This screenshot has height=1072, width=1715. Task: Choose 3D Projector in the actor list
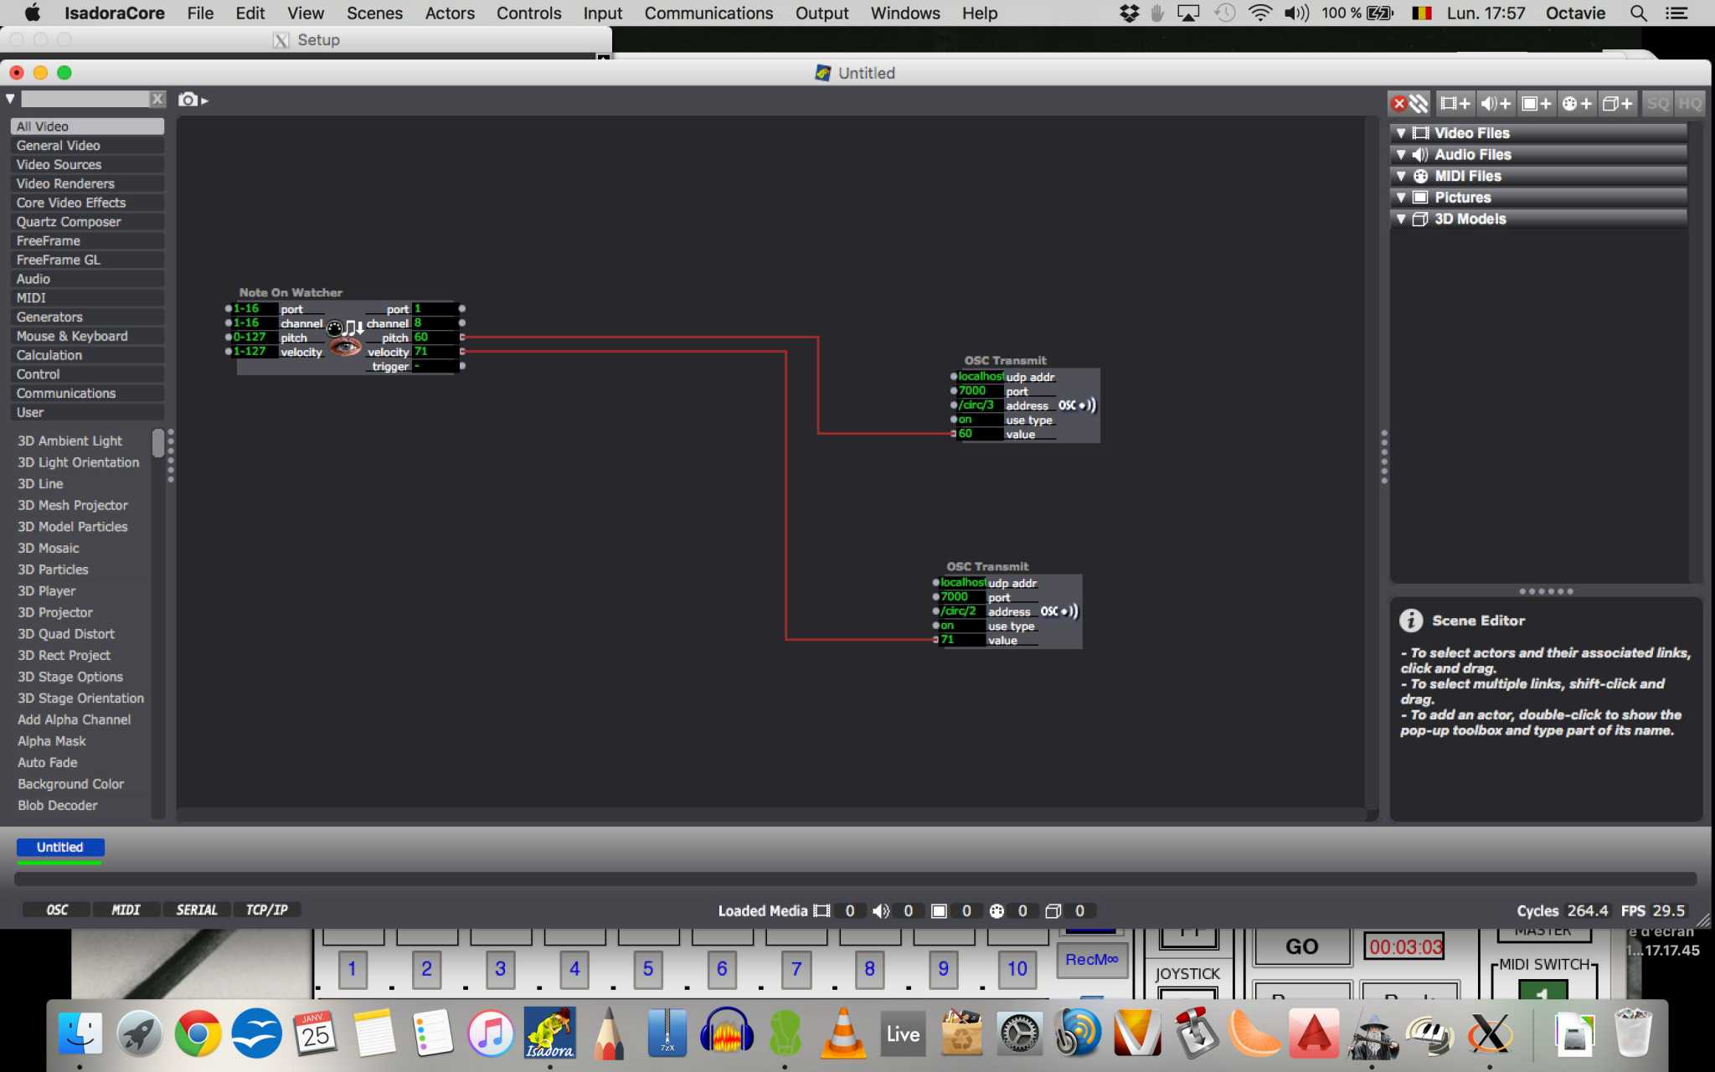[x=55, y=612]
